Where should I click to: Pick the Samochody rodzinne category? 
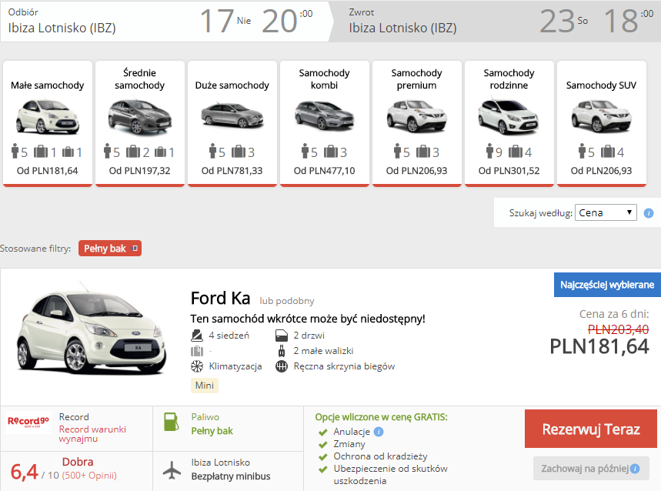click(509, 123)
